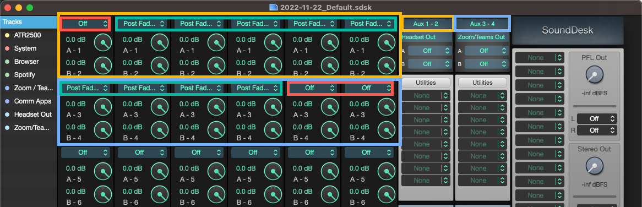Image resolution: width=642 pixels, height=207 pixels.
Task: Click the Zoom/Teams Out bus name field
Action: [x=482, y=37]
